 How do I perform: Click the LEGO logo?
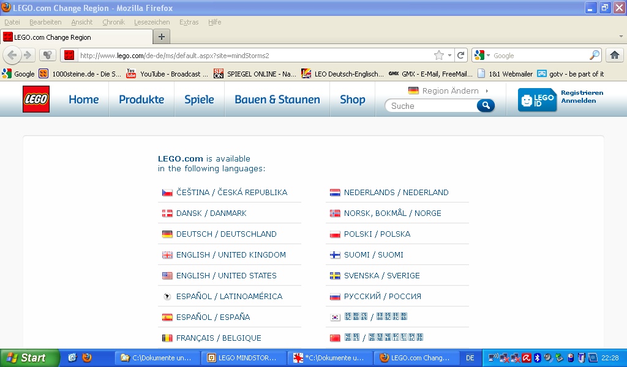[x=36, y=99]
